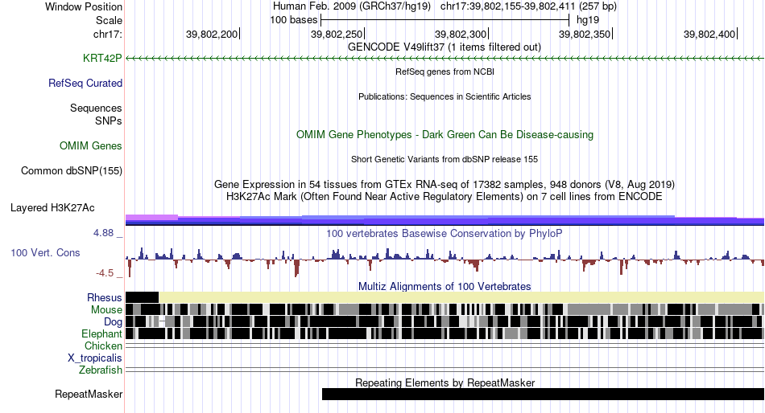Click the Rhesus black alignment block
This screenshot has width=765, height=413.
[x=142, y=297]
